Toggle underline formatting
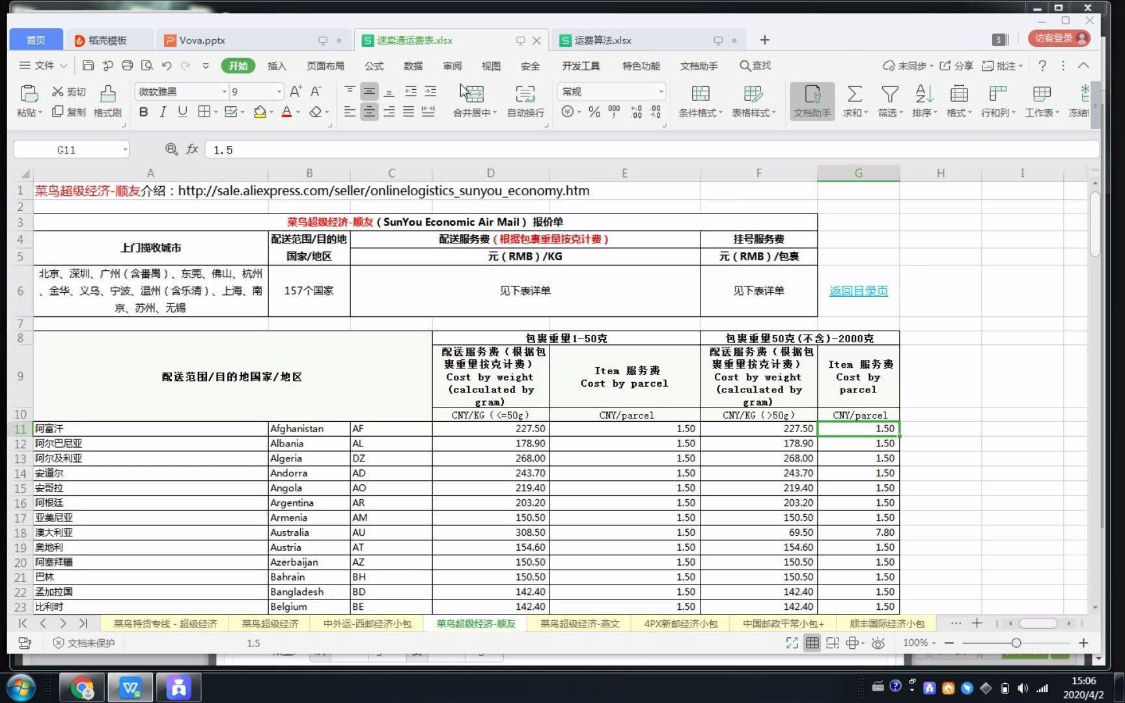1125x703 pixels. point(182,112)
